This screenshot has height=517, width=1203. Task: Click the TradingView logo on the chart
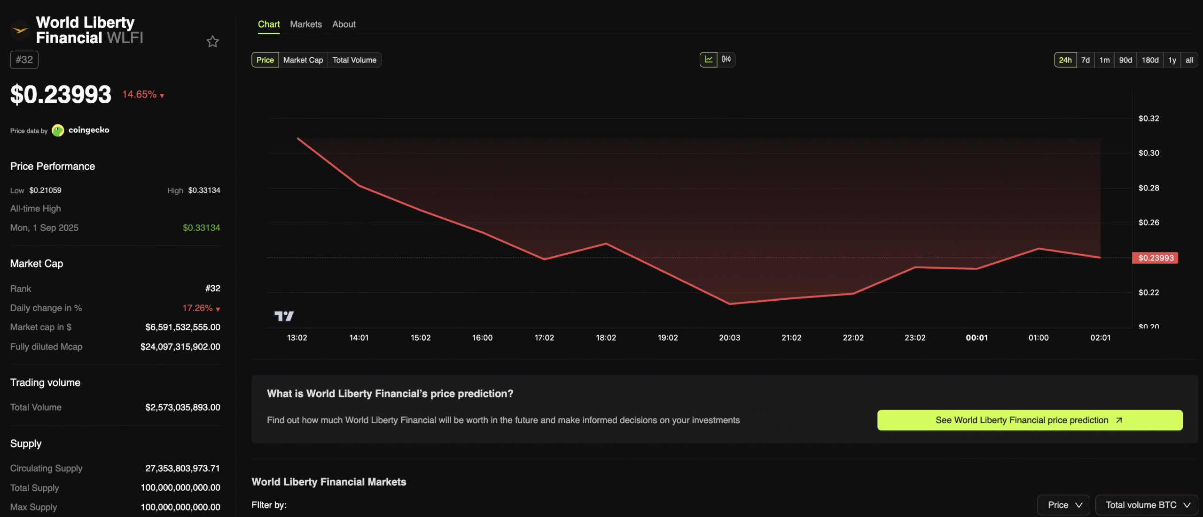click(x=284, y=316)
